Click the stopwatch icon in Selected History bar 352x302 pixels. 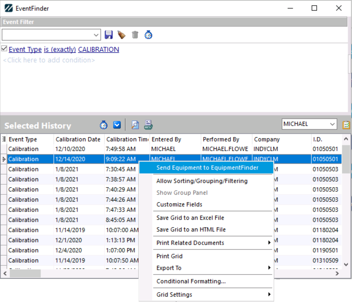103,125
